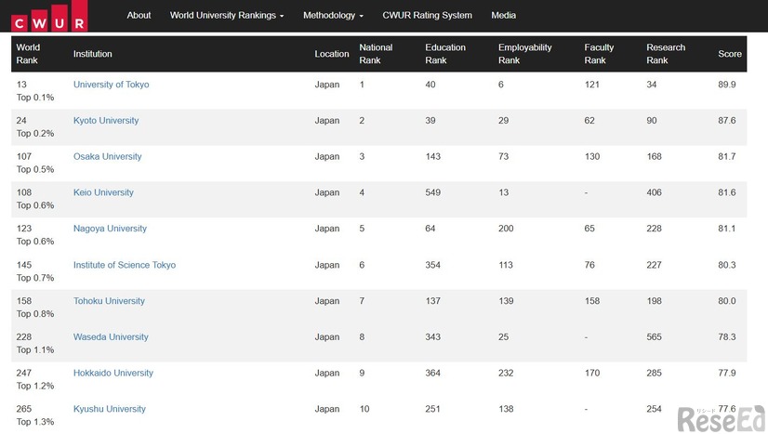Select research rank 406 for Keio University

coord(654,192)
